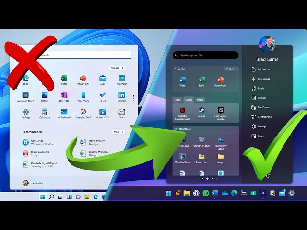Open OneNote from pinned apps

click(64, 97)
